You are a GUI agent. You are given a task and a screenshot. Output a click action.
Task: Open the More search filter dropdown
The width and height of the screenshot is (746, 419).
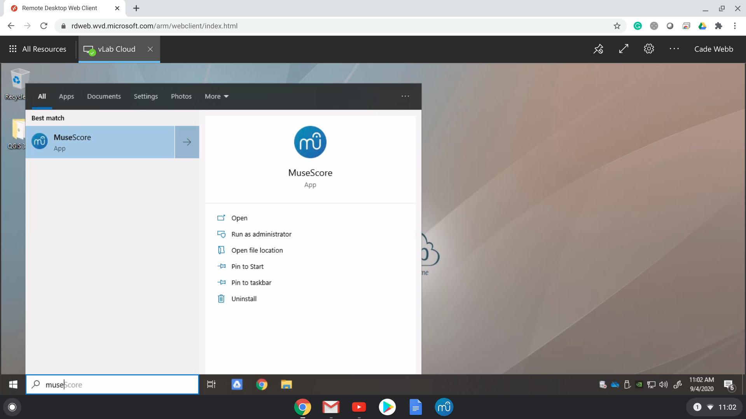217,96
